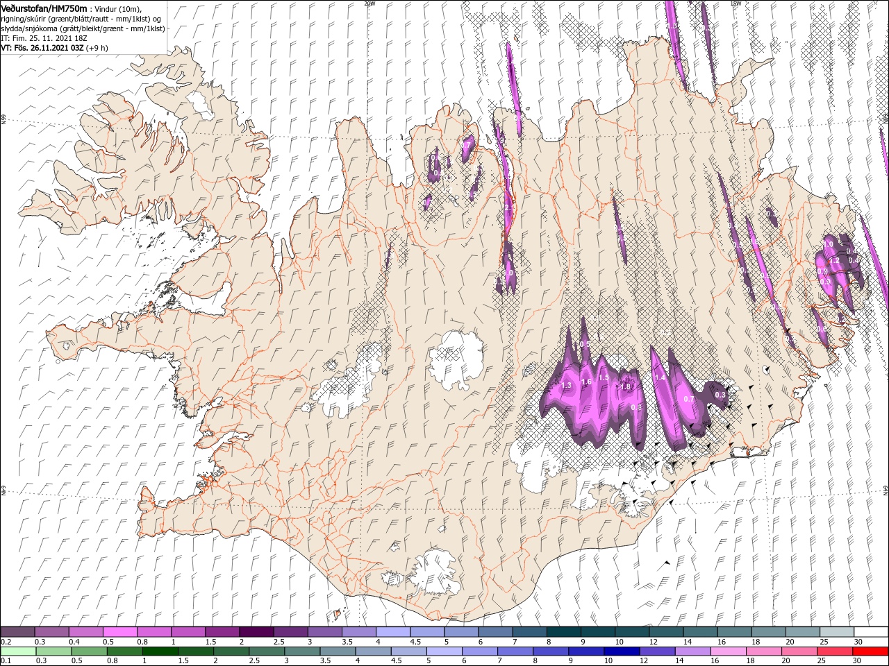Click the 20W longitude label at top edge

(x=369, y=3)
